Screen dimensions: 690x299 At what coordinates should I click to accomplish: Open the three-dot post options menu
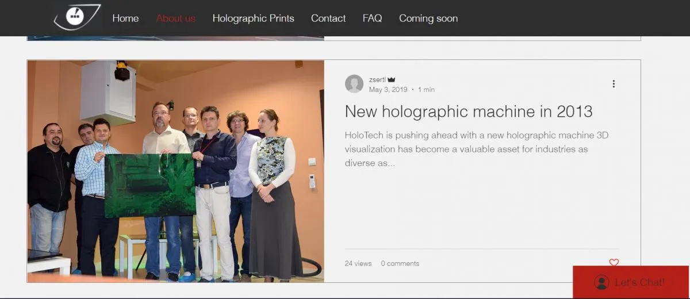(x=614, y=84)
